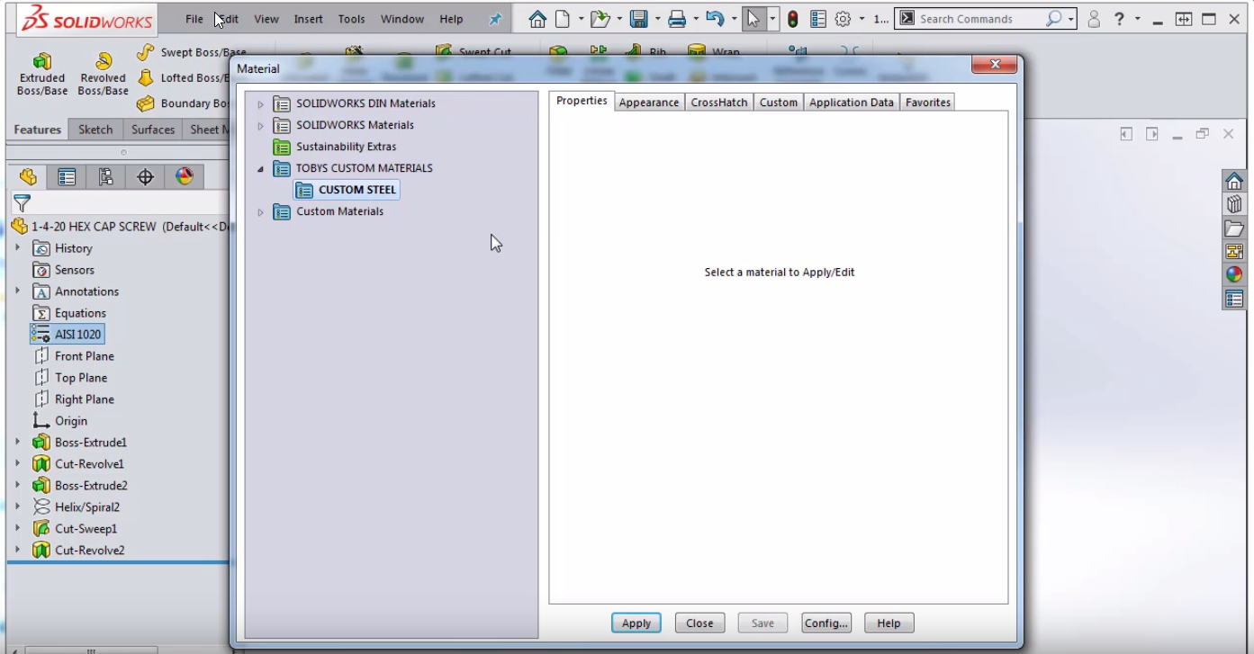
Task: Click the Save floppy disk icon
Action: tap(639, 19)
